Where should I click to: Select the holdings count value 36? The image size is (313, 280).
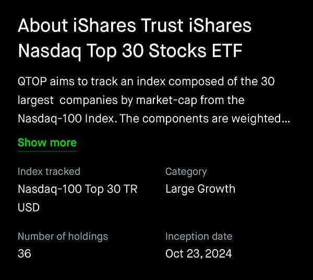(x=25, y=254)
